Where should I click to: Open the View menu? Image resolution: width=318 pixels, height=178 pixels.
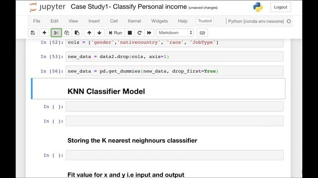click(73, 21)
